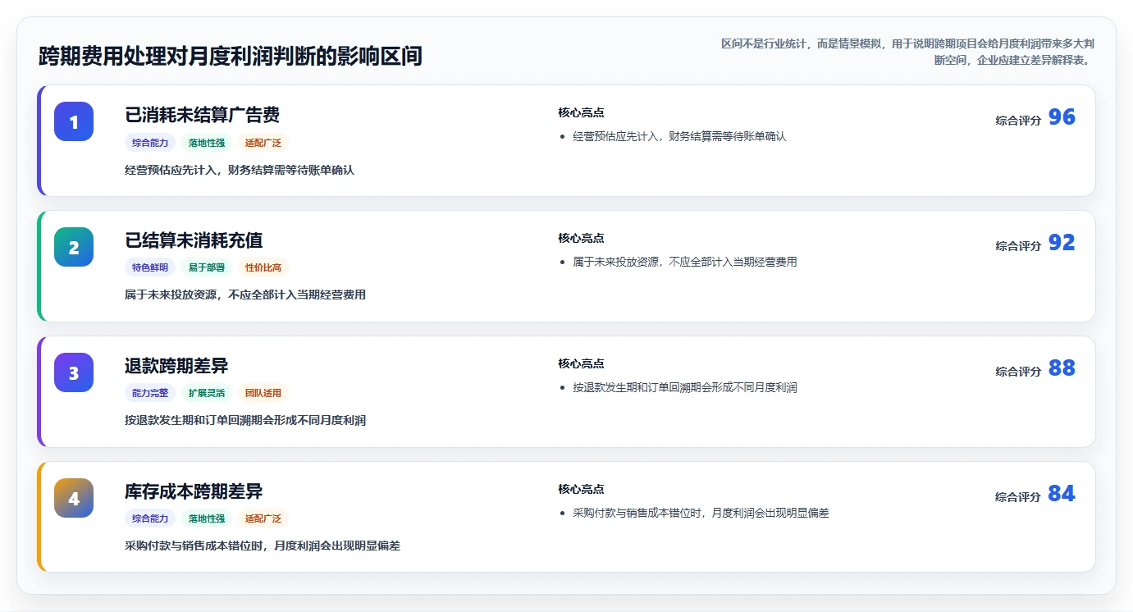Select the 已结算未消耗充值 title
Image resolution: width=1133 pixels, height=612 pixels.
click(194, 240)
